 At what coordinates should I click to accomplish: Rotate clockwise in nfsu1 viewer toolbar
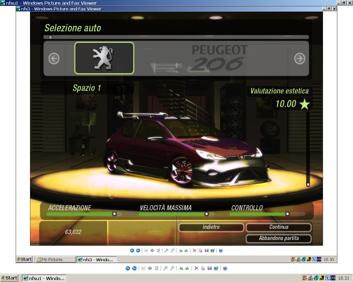[x=181, y=268]
